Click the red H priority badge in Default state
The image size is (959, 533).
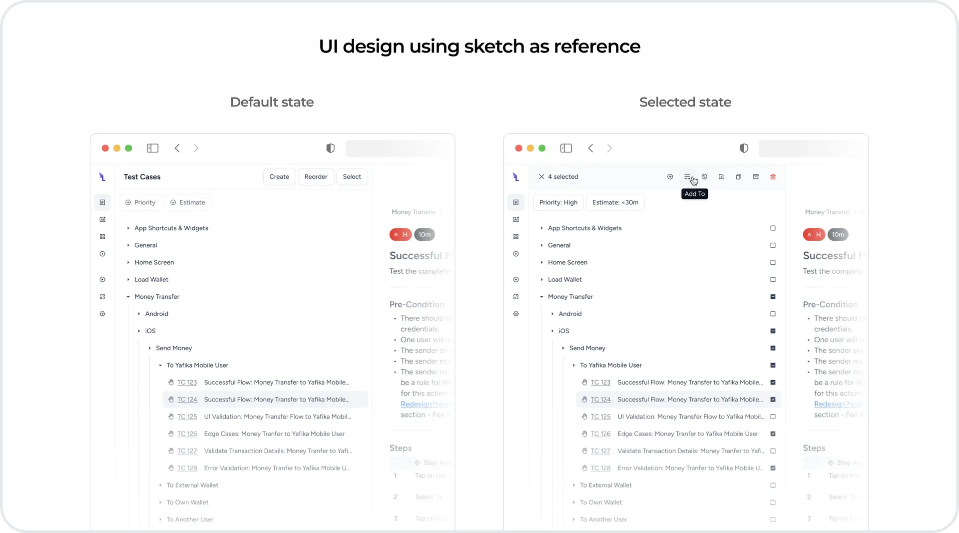click(401, 235)
